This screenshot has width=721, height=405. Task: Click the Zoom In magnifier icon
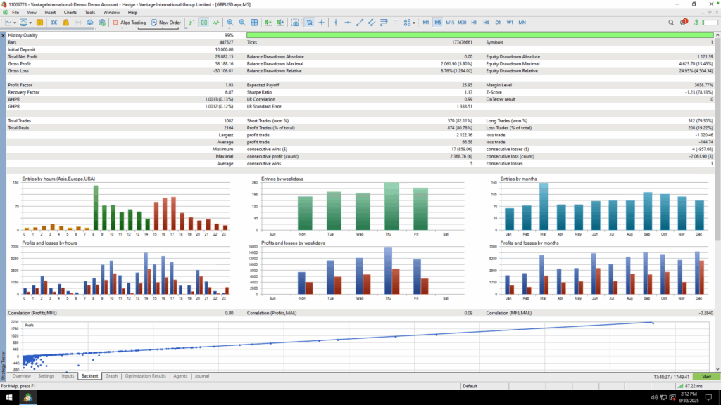tap(230, 22)
